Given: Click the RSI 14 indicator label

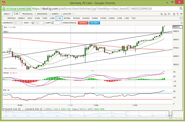Looking at the screenshot, I should (7, 90).
